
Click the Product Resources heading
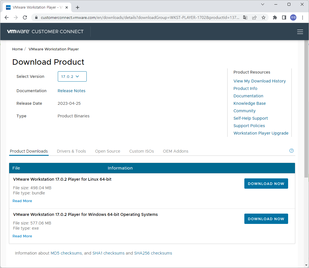point(252,72)
